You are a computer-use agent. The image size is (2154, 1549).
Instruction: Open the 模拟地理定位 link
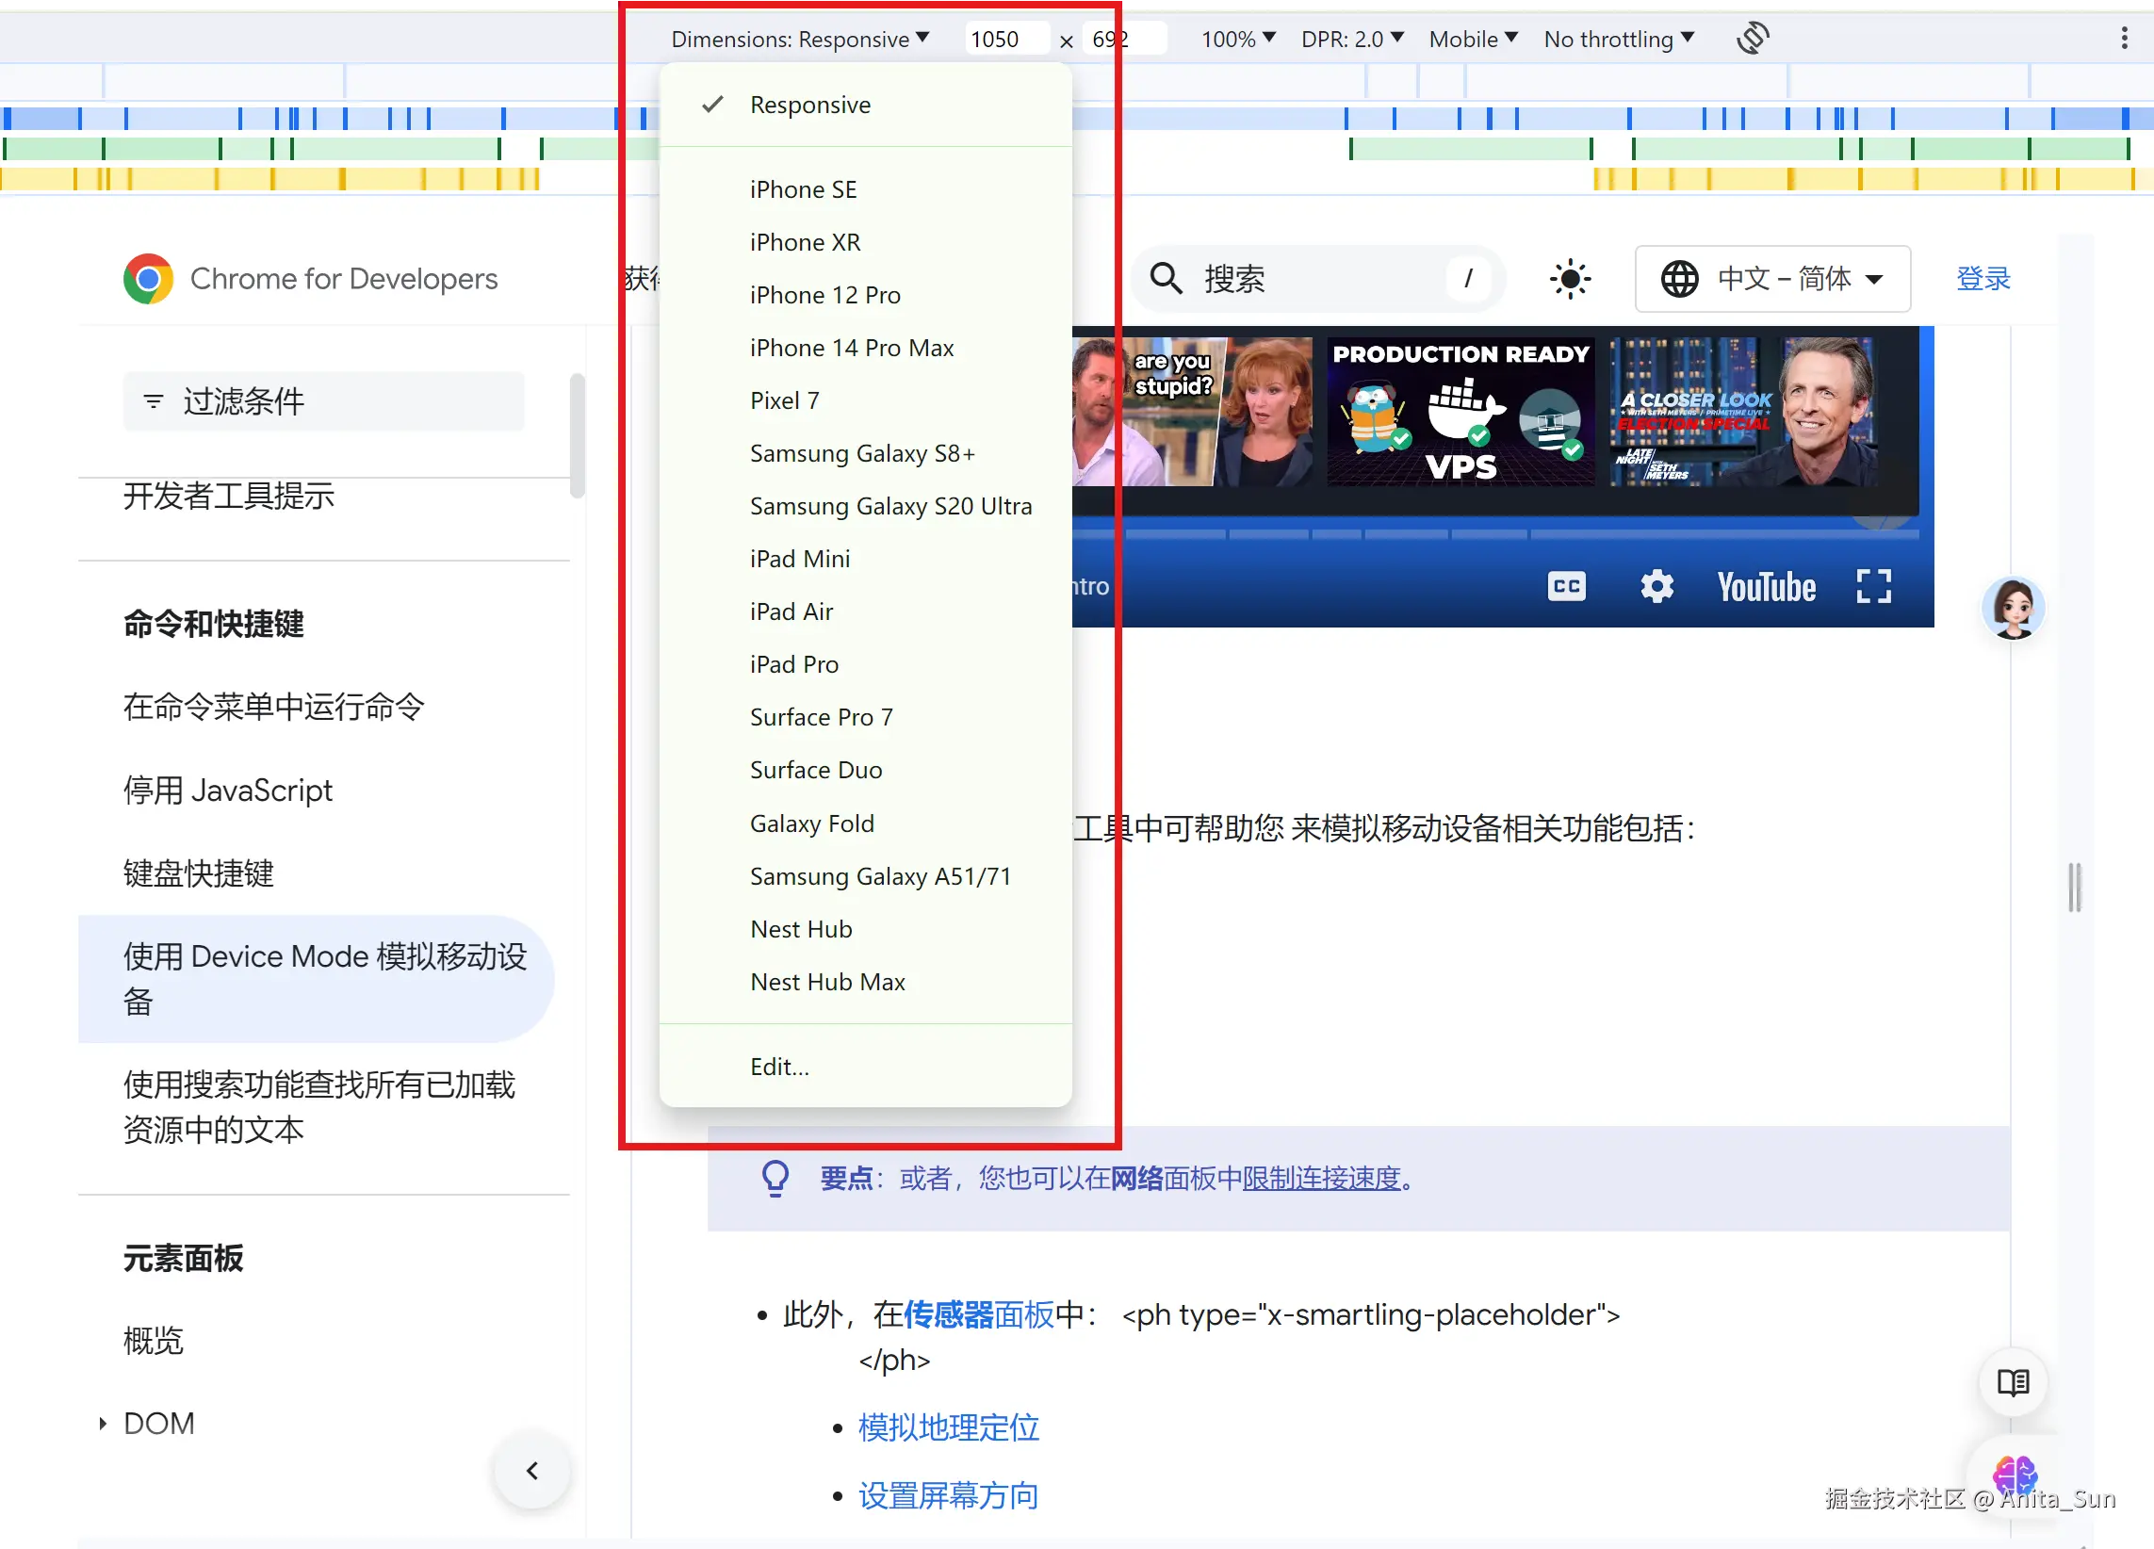coord(948,1427)
